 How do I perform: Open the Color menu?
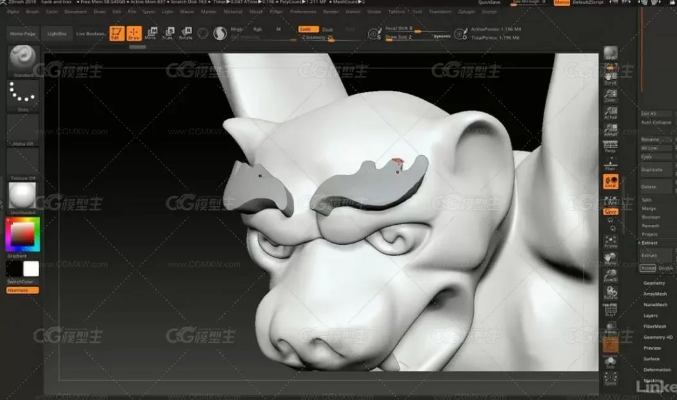(52, 12)
